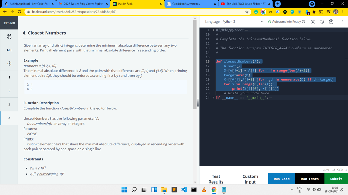This screenshot has width=348, height=195.
Task: Click the 39m left timer
Action: coord(9,23)
